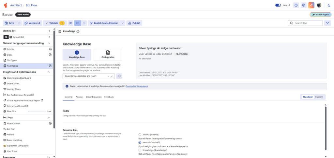The image size is (334, 158).
Task: Click the Flow Size progress bar
Action: [x=37, y=111]
